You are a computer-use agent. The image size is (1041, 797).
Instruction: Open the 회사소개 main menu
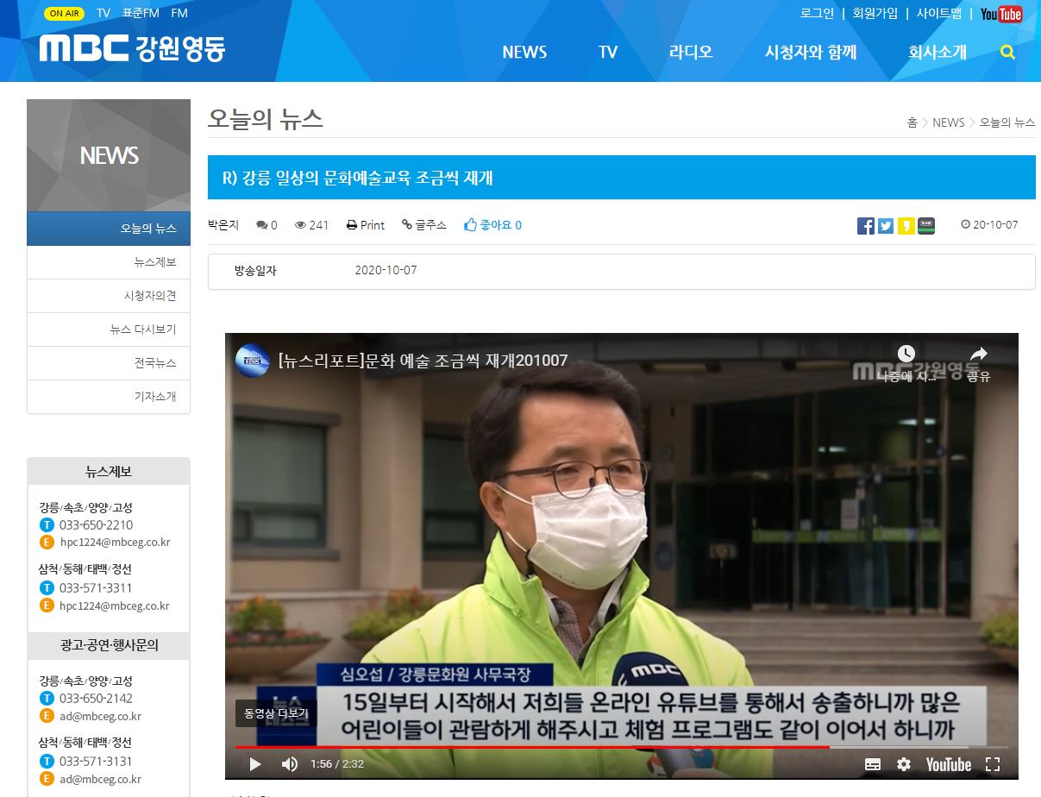coord(938,52)
